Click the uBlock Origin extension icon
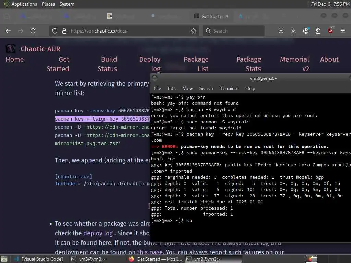This screenshot has width=351, height=263. (330, 30)
